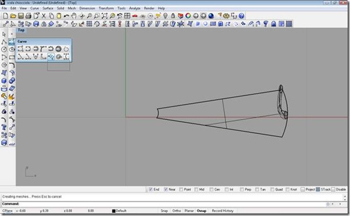
Task: Toggle the Ortho button in status bar
Action: 177,211
